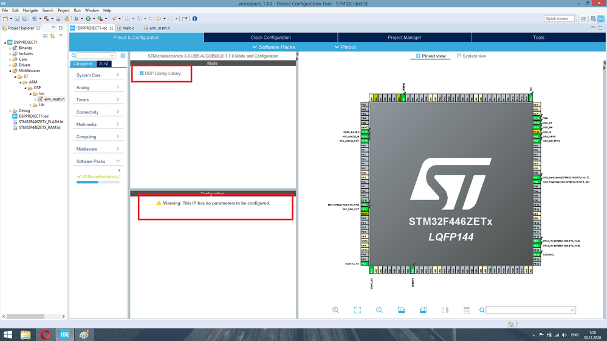Switch to A->Z sorting toggle
This screenshot has width=607, height=341.
tap(103, 64)
